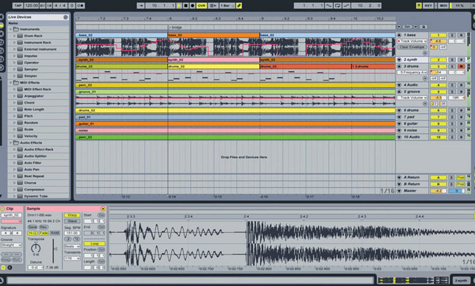The image size is (475, 286).
Task: Click the Back to Arrangement icon
Action: click(x=213, y=5)
